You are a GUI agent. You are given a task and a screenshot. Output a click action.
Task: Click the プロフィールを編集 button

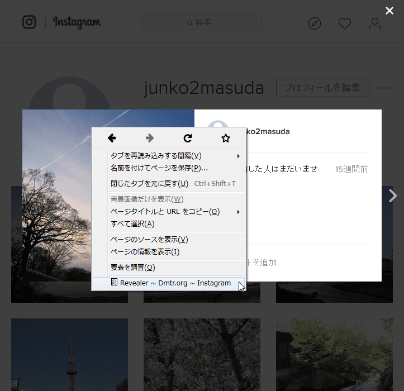(x=322, y=88)
